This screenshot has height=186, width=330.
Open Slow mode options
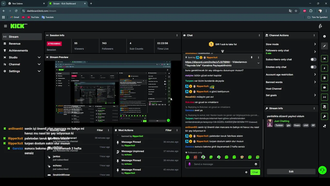point(291,44)
